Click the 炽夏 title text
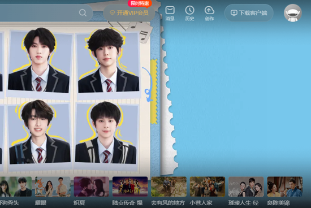Screen dimensions: 311x208 (79, 203)
